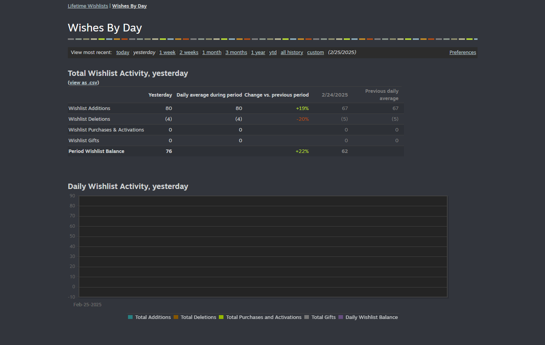Click the -20% change value
This screenshot has width=545, height=345.
pos(303,119)
